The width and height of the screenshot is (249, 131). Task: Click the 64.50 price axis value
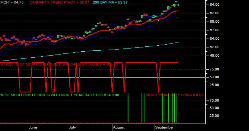[215, 5]
